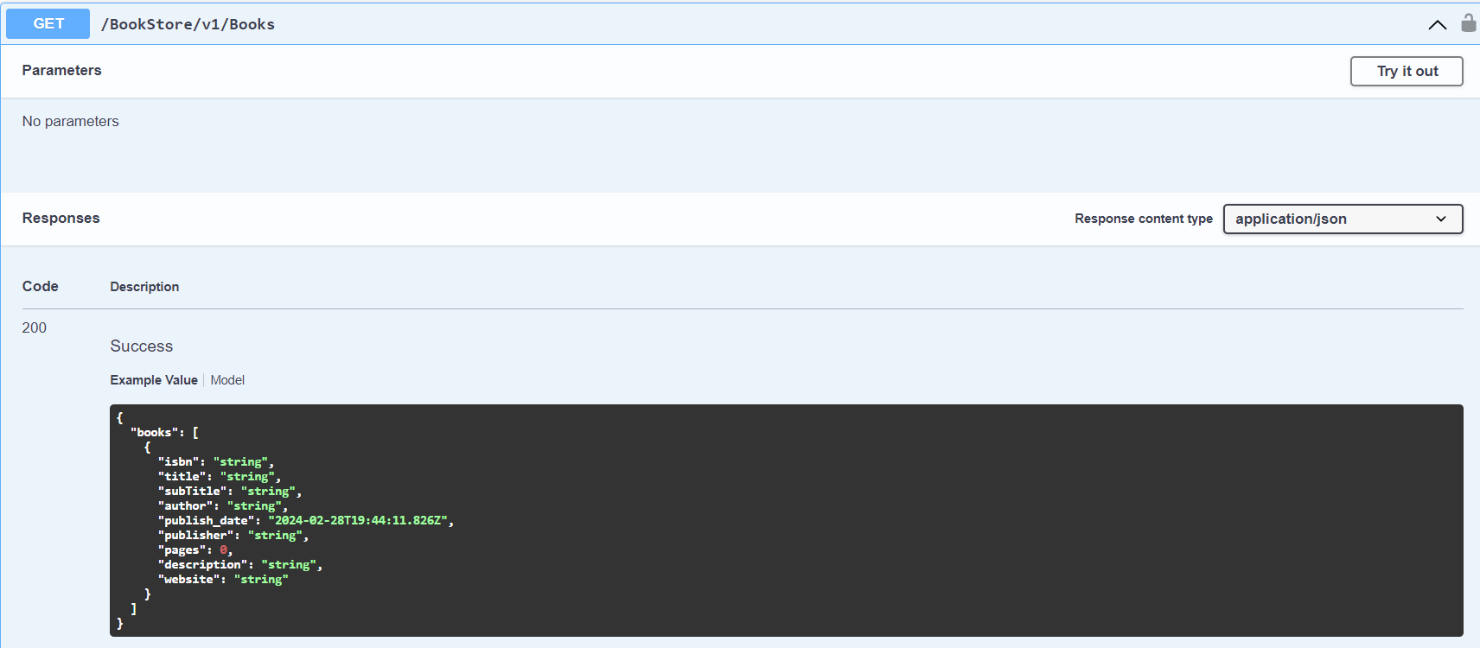Click the "title" line in the example
The width and height of the screenshot is (1480, 648).
[x=220, y=476]
